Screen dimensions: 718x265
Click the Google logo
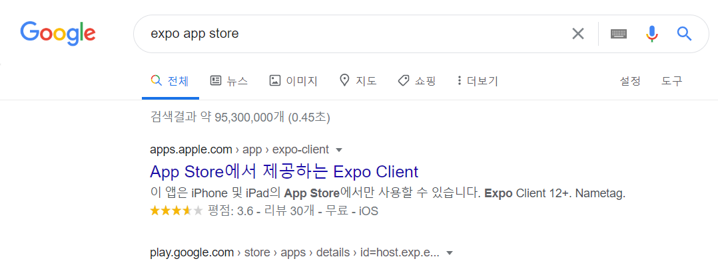(58, 33)
